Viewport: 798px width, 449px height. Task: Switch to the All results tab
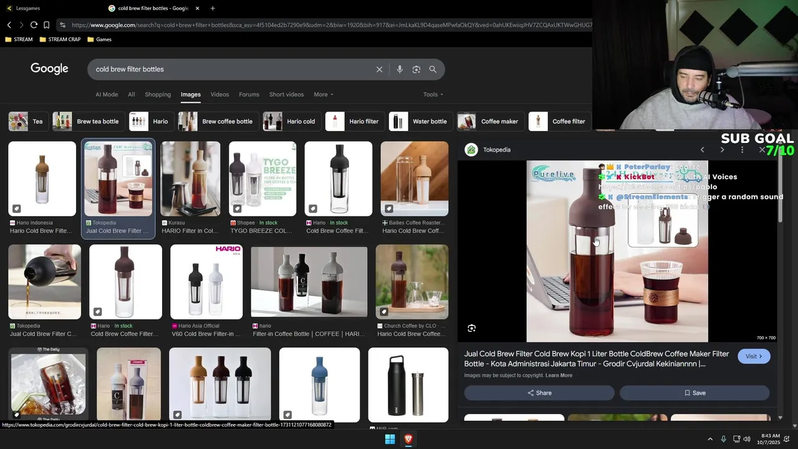(x=132, y=94)
